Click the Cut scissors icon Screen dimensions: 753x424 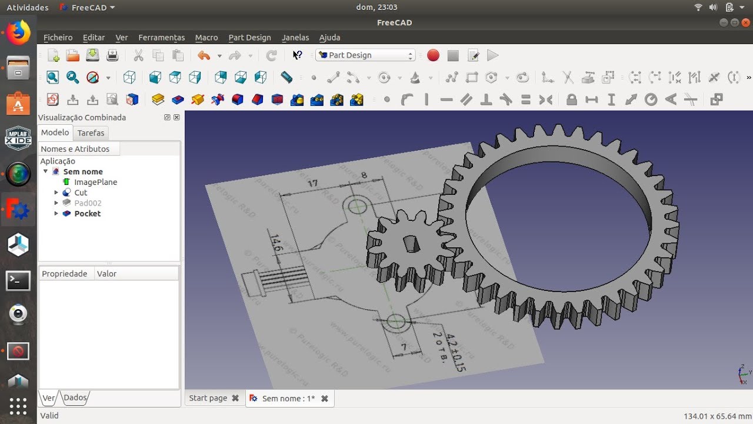pos(138,55)
